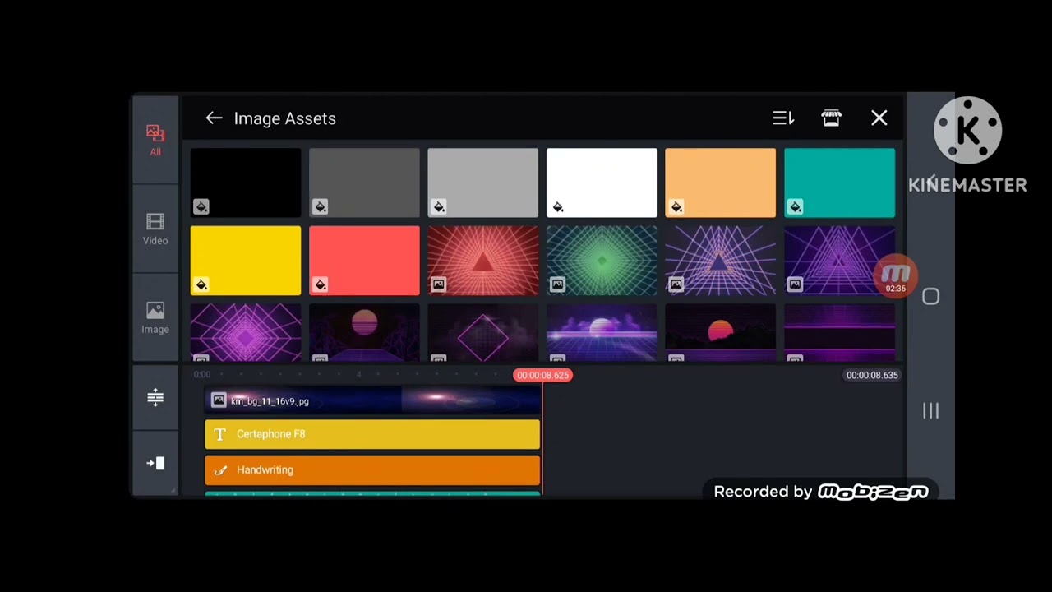Tap the Android recent apps button
The height and width of the screenshot is (592, 1052).
coord(930,410)
